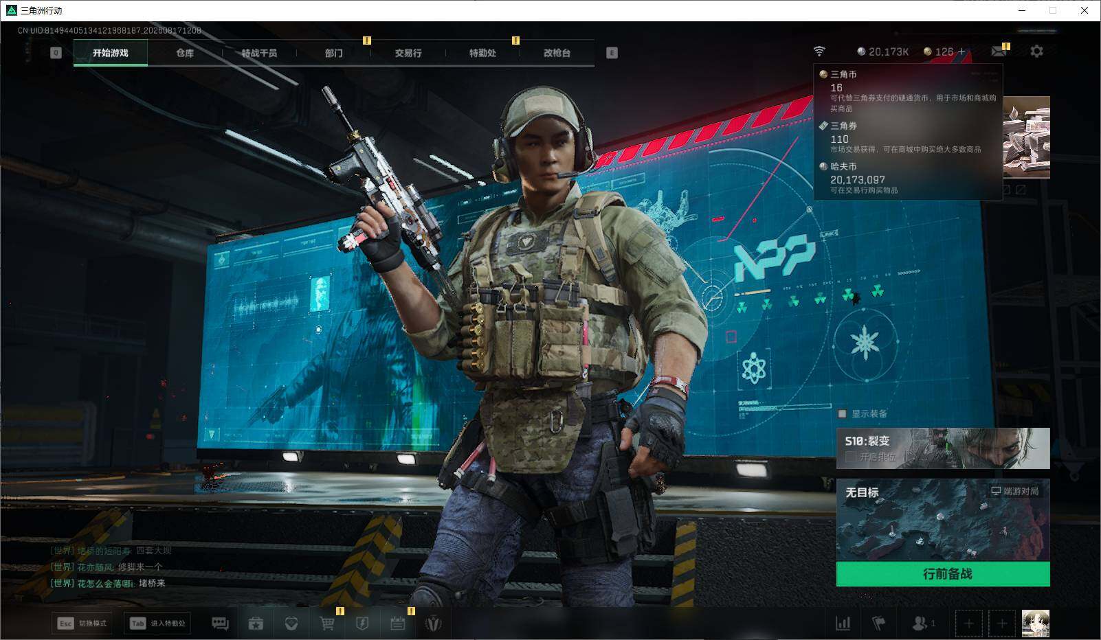Click the plus to add 三角币
Viewport: 1101px width, 640px height.
click(x=961, y=52)
